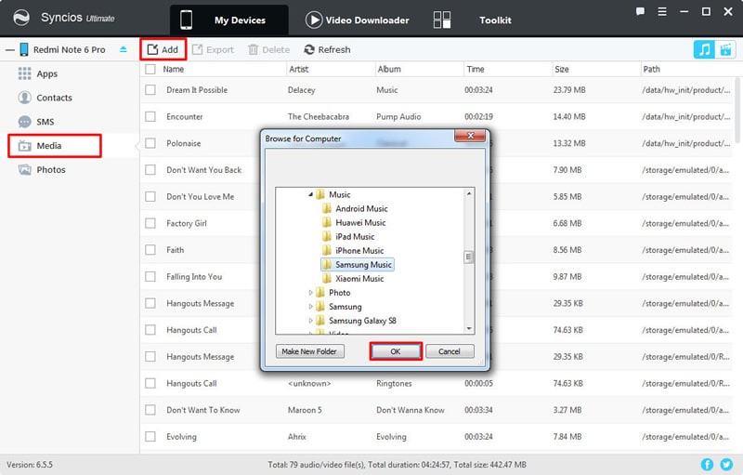Click the dialog tree scroll down arrow
Screen dimensions: 743x475
469,328
